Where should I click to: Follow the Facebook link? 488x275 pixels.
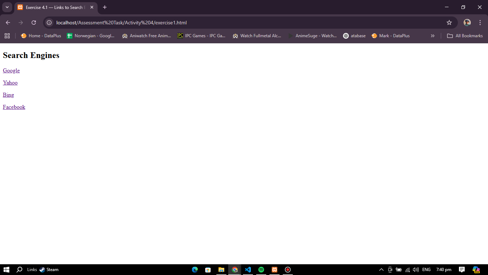[14, 107]
